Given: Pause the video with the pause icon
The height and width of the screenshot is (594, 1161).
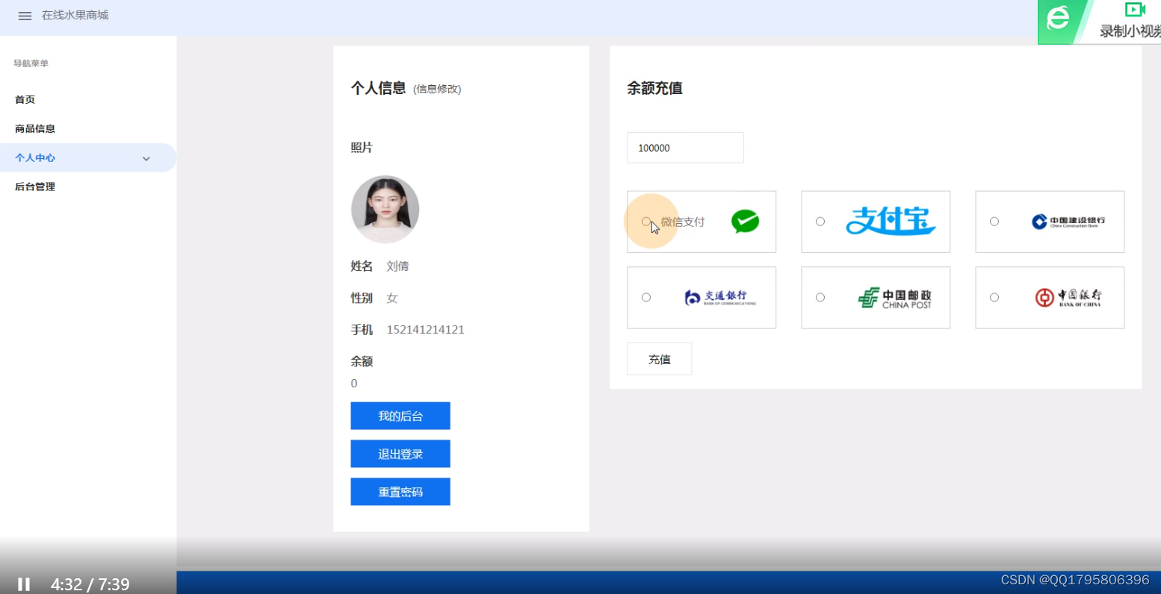Looking at the screenshot, I should [24, 584].
